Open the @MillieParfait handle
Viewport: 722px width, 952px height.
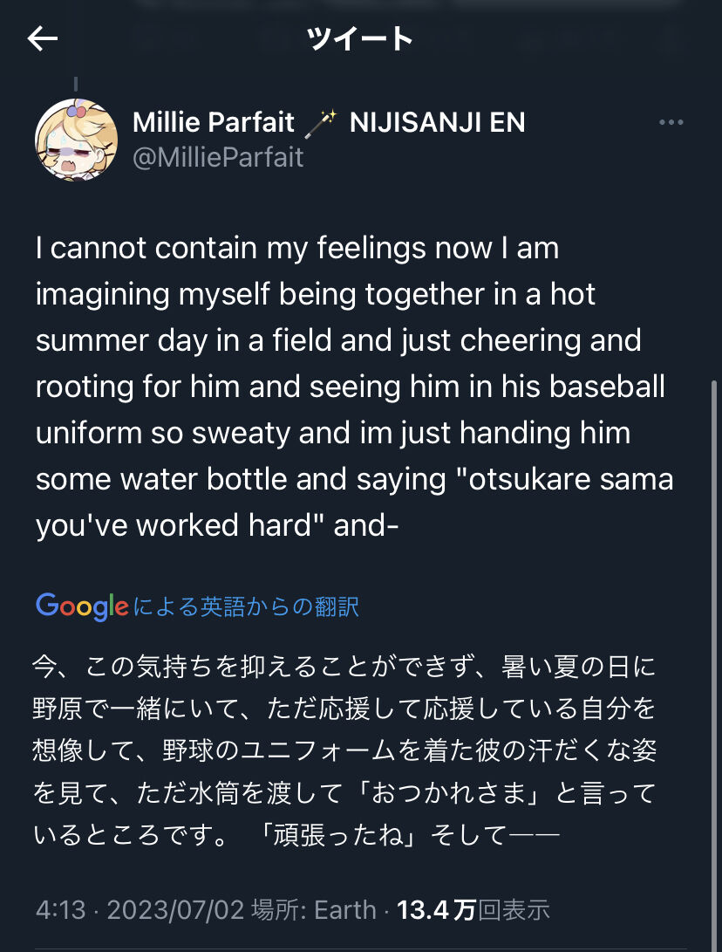[218, 157]
